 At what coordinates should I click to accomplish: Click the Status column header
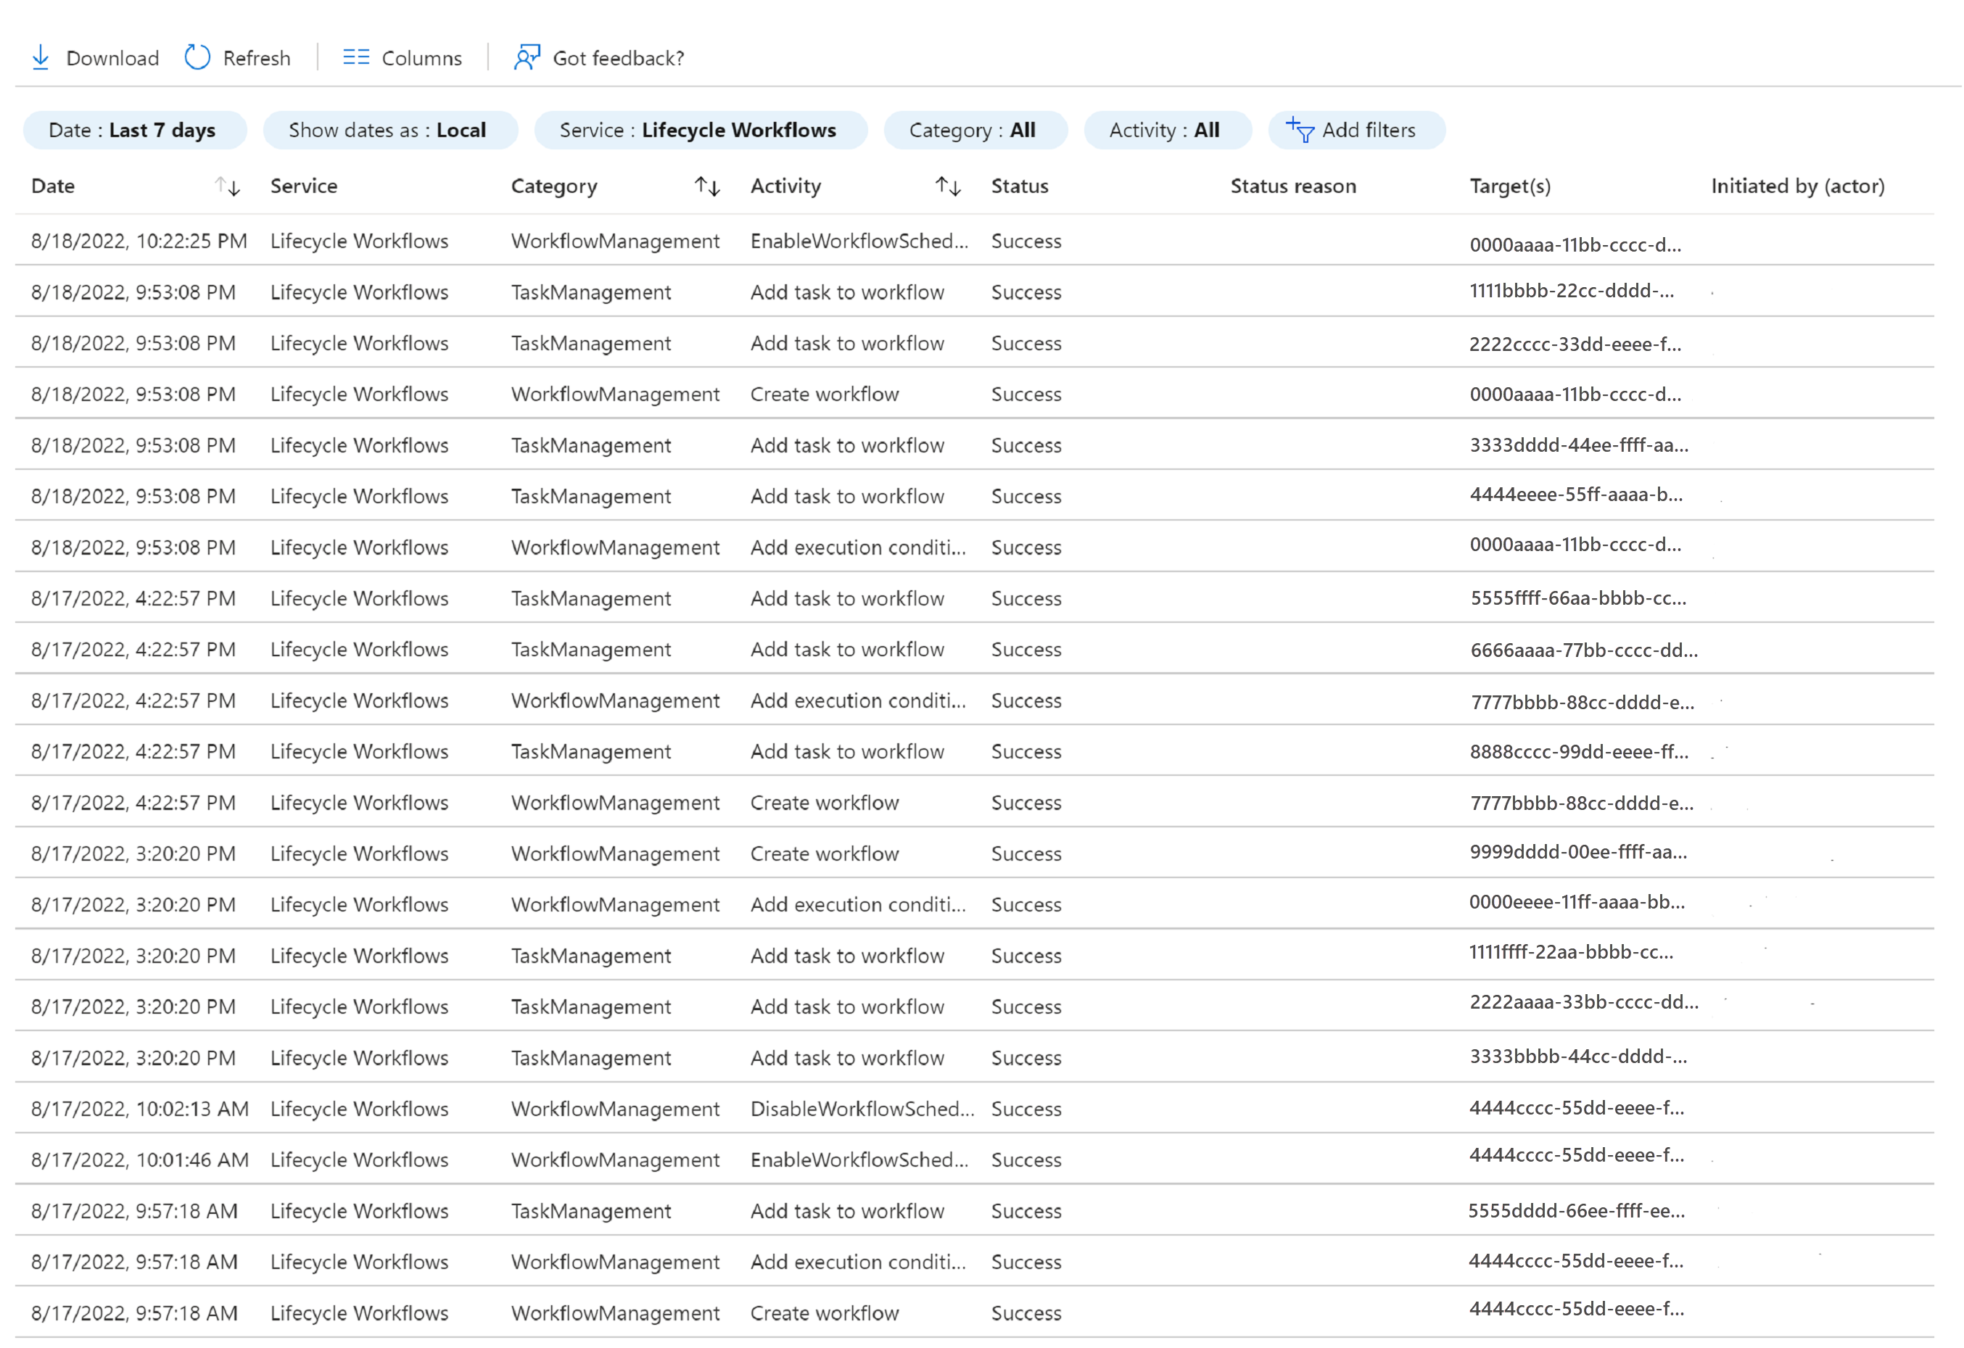1020,186
